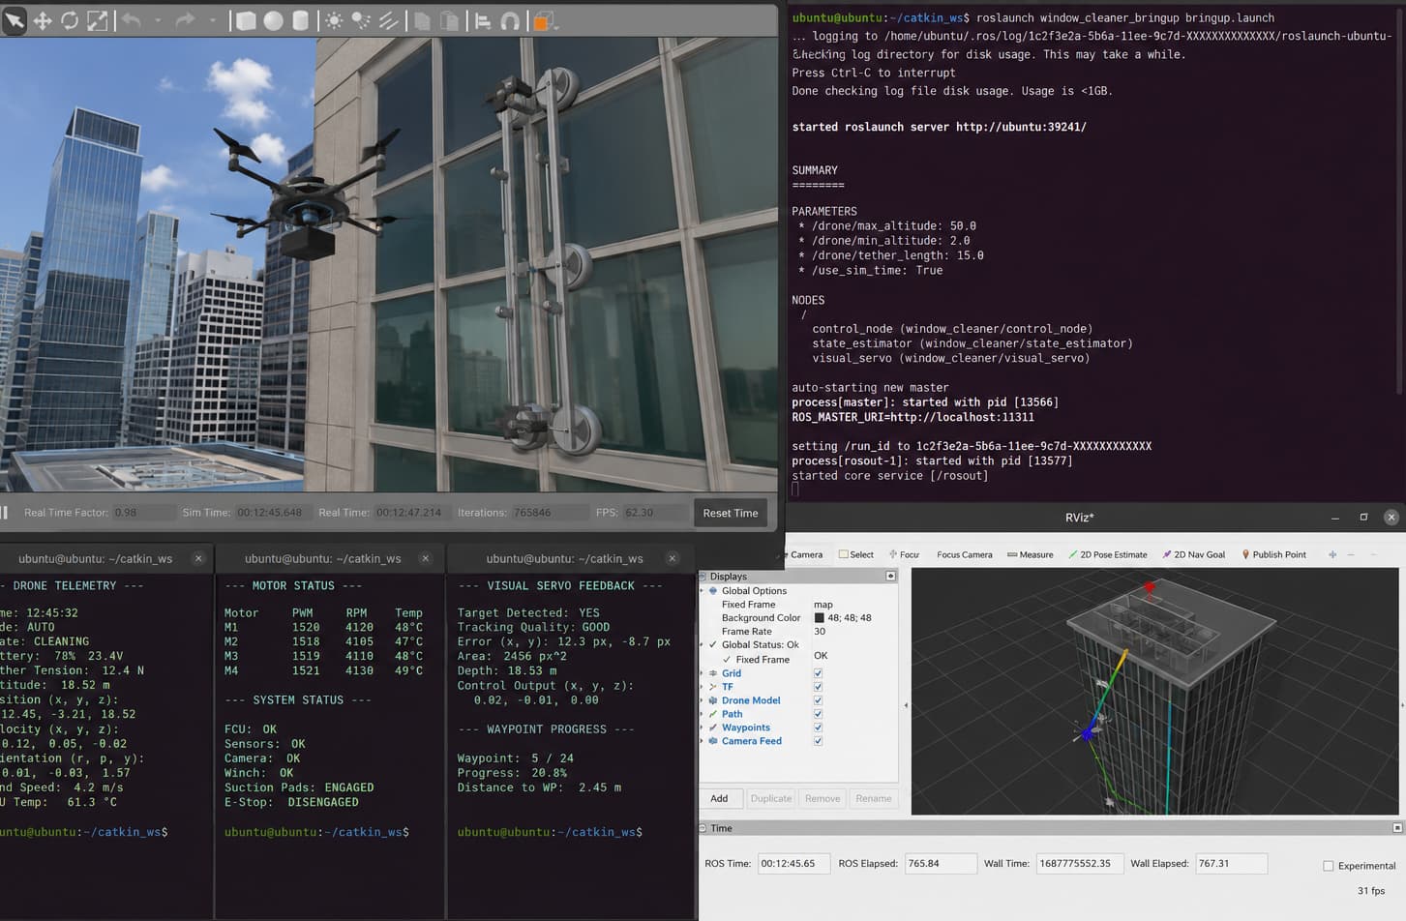Click the Reset Time button

coord(731,513)
